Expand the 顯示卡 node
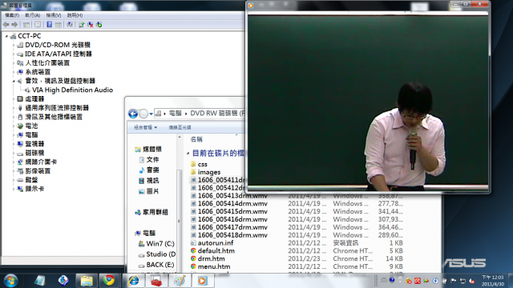 14,189
